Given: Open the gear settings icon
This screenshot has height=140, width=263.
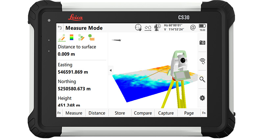Looking at the screenshot, I should click(x=202, y=98).
